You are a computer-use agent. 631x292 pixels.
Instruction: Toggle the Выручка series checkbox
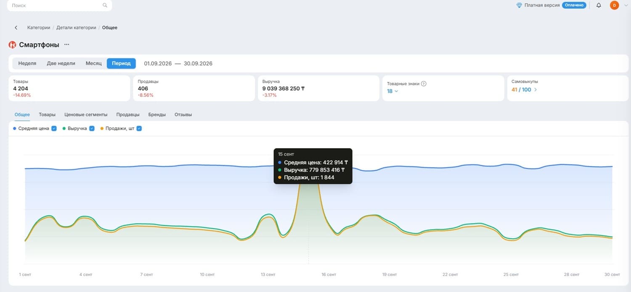(x=92, y=128)
